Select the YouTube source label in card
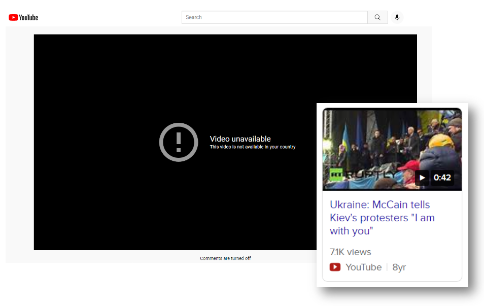 point(363,267)
